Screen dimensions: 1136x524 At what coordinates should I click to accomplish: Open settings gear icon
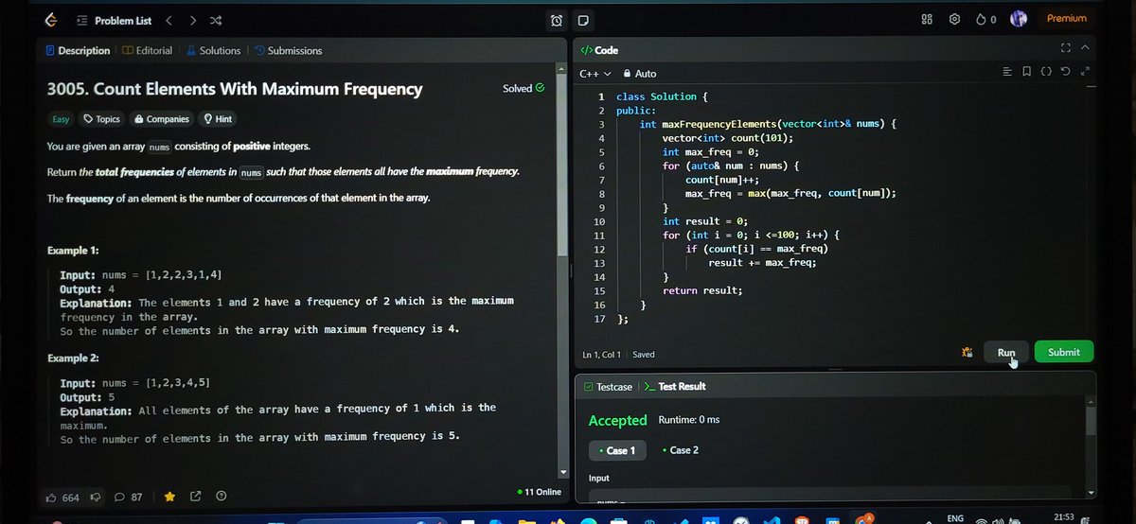click(x=954, y=19)
